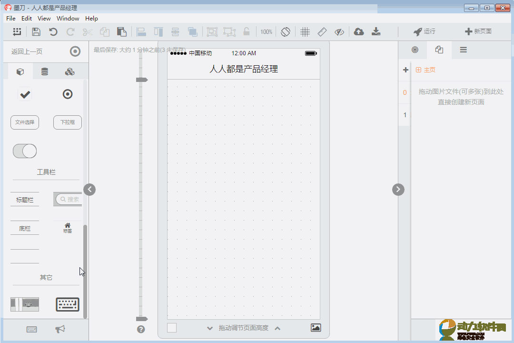Open the File menu
The image size is (514, 343).
11,19
